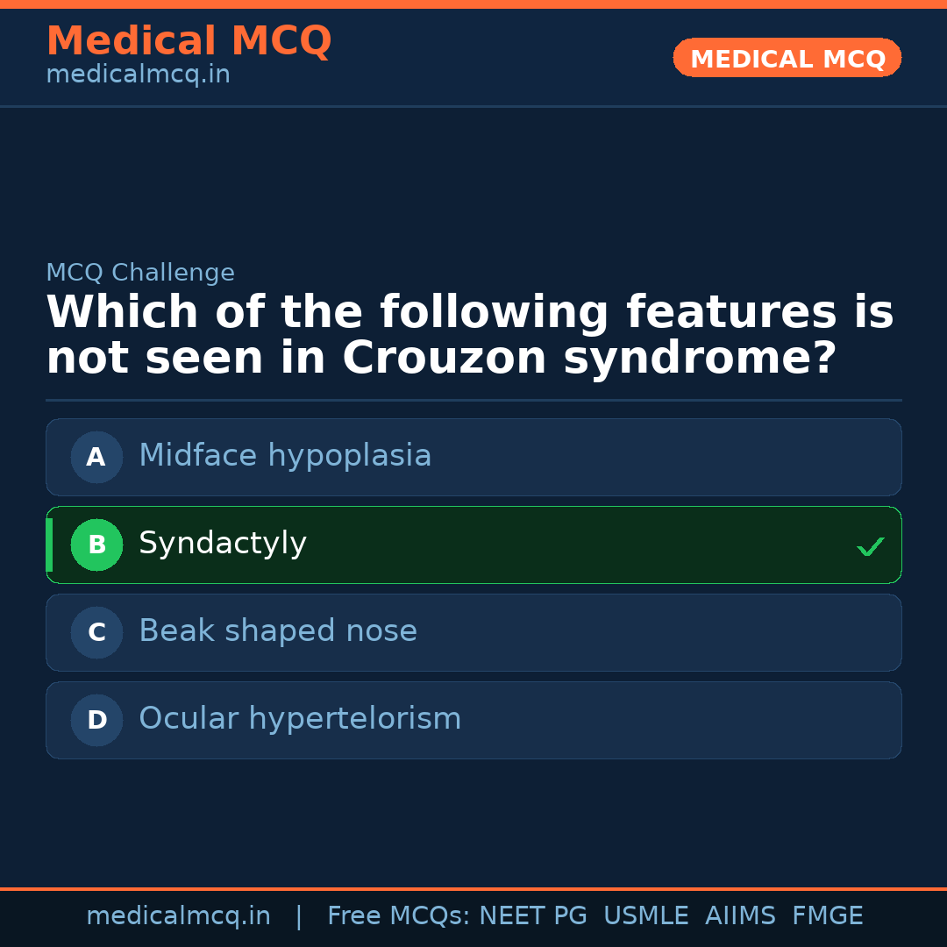Select the D badge icon
Viewport: 947px width, 947px height.
(x=96, y=720)
